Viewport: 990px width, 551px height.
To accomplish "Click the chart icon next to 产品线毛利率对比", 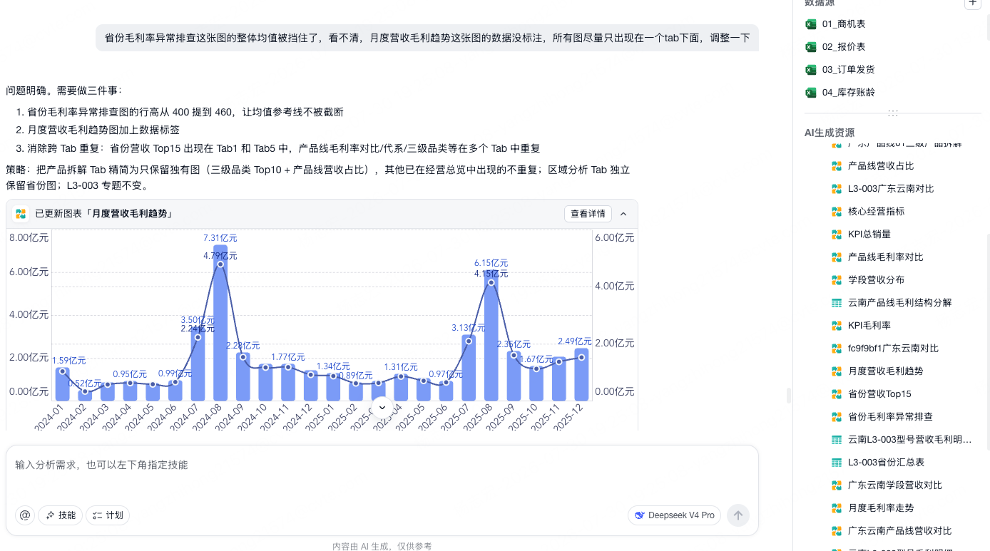I will click(837, 257).
